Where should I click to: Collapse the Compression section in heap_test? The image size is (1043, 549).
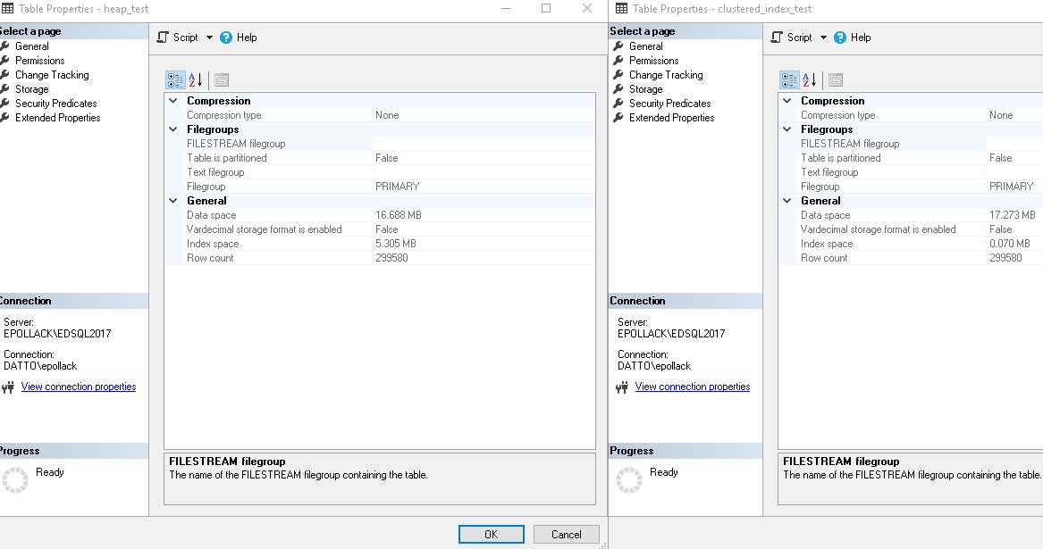[172, 100]
